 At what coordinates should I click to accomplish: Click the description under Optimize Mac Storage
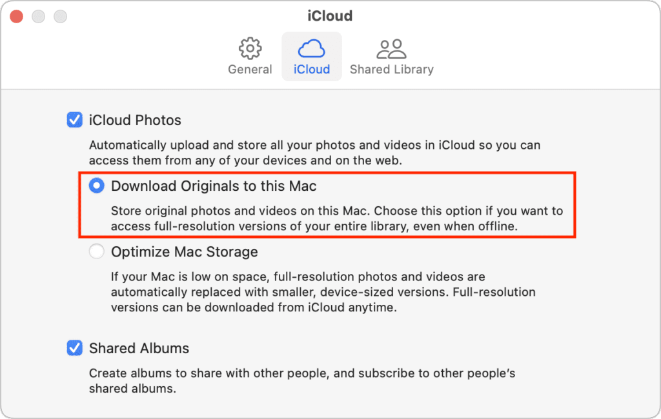point(323,292)
